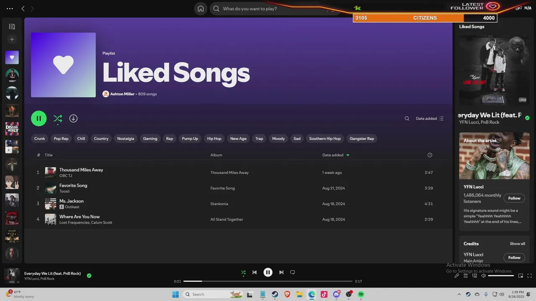Mute volume with the speaker icon
The height and width of the screenshot is (301, 536).
tap(483, 275)
